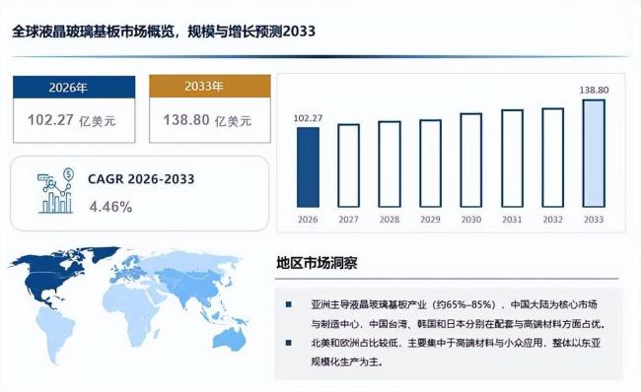Click the CAGR 2026-2033 label
Viewport: 641px width, 392px height.
coord(141,179)
